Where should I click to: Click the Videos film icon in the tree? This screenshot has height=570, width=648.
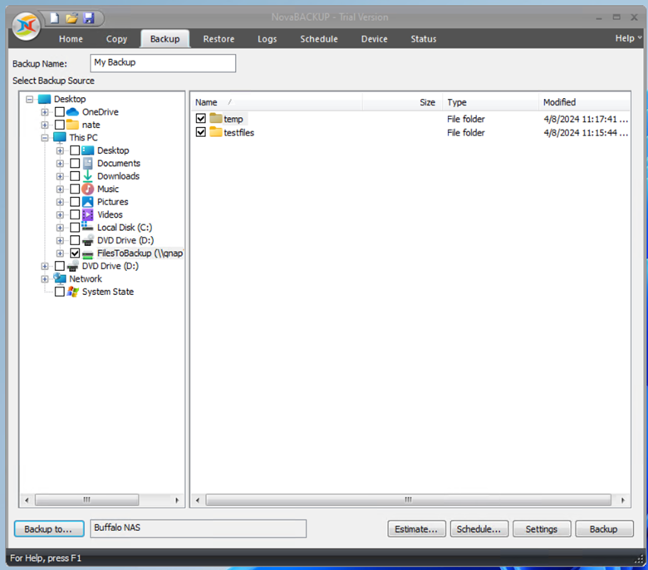pos(87,214)
